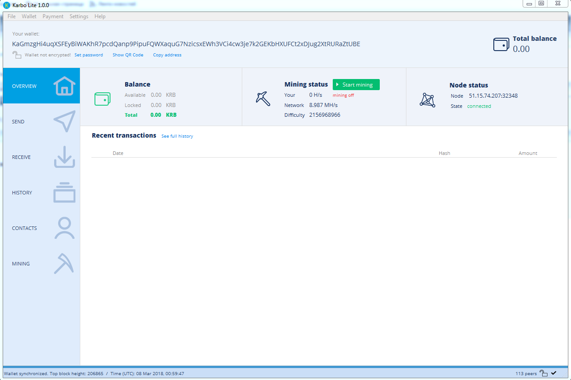The height and width of the screenshot is (380, 571).
Task: Open the Wallet menu
Action: coord(29,16)
